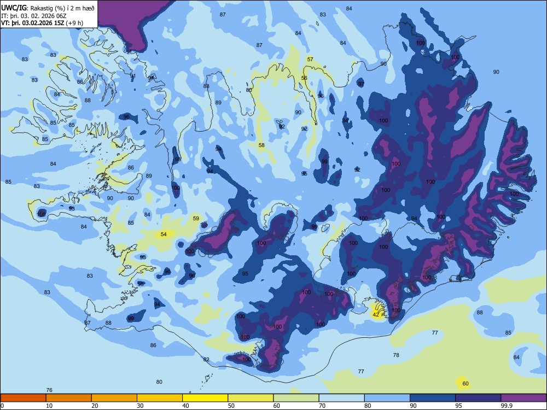Click the humidity value '42' on the map

click(376, 314)
